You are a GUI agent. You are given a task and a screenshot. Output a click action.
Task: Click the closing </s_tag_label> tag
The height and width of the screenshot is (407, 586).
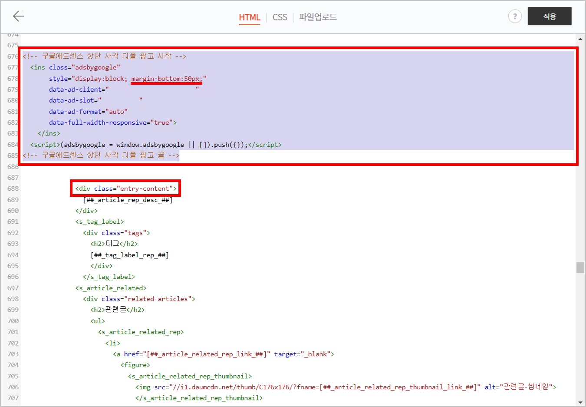pos(109,277)
